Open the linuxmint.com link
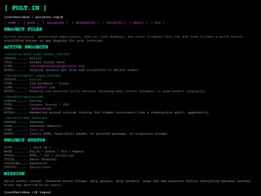 coord(42,87)
